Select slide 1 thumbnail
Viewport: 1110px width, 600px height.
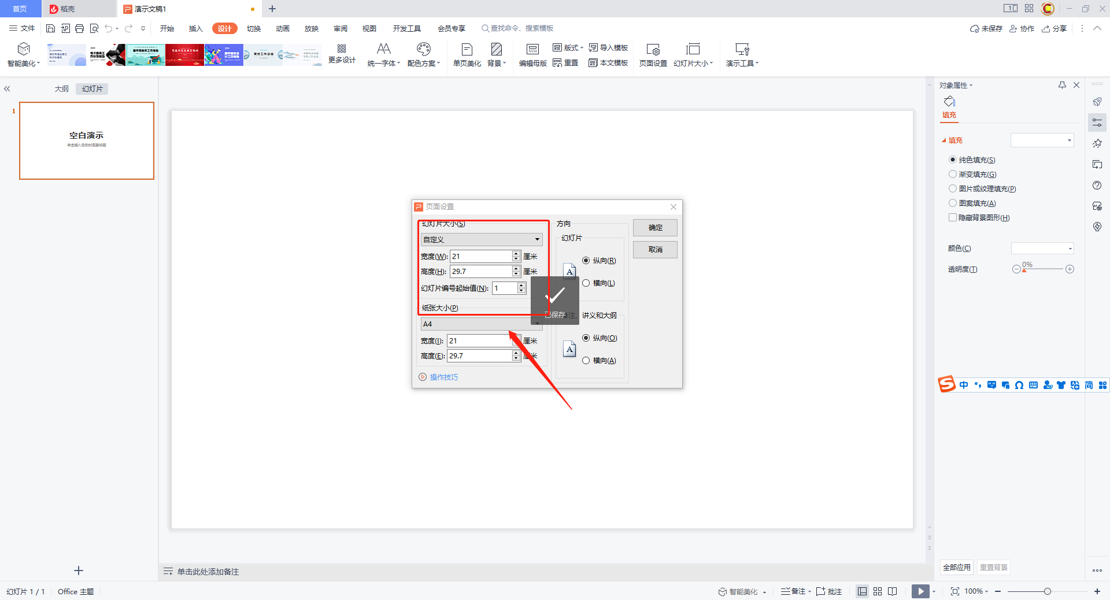point(87,140)
